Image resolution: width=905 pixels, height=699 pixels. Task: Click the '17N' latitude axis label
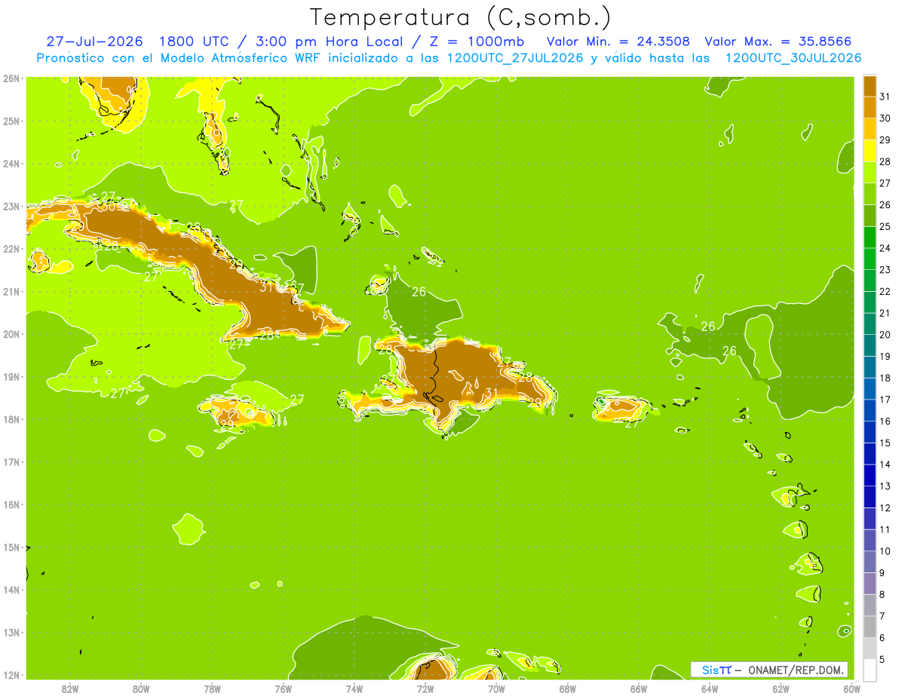point(11,461)
